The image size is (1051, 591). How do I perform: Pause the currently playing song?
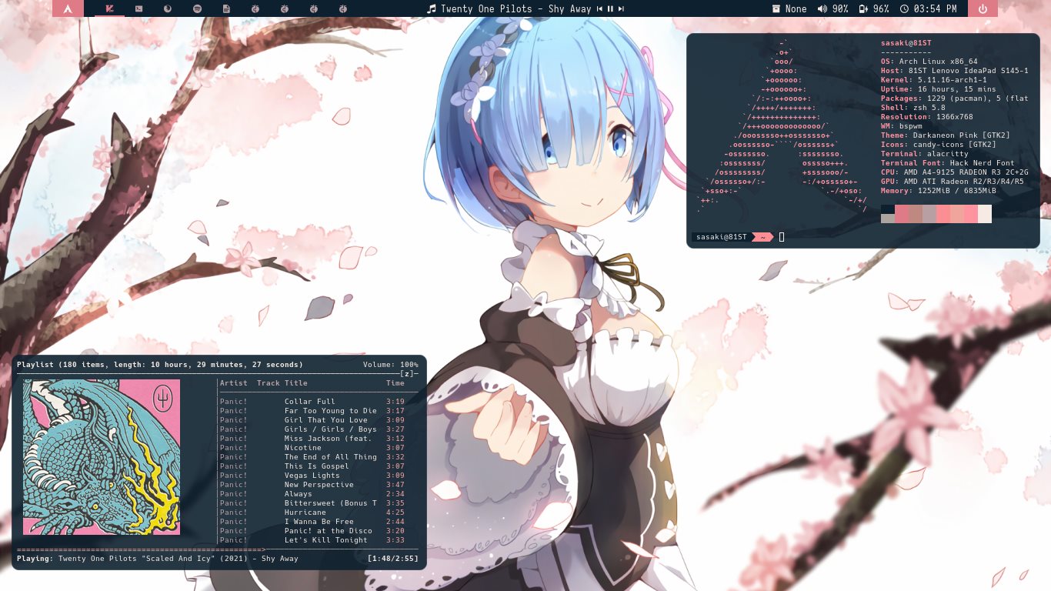610,8
